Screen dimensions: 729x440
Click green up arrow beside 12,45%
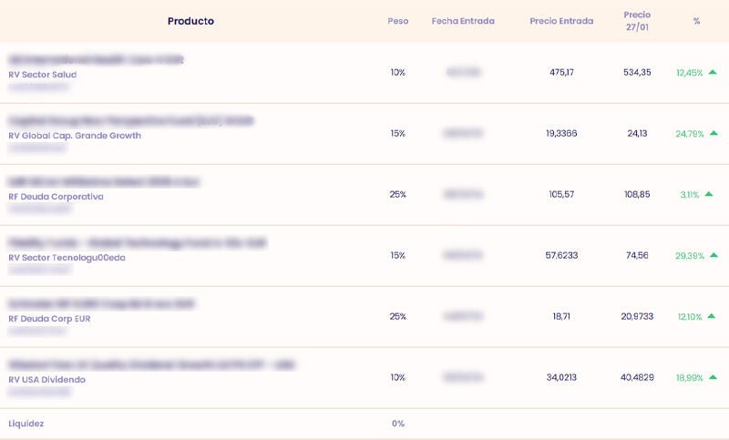(x=713, y=72)
